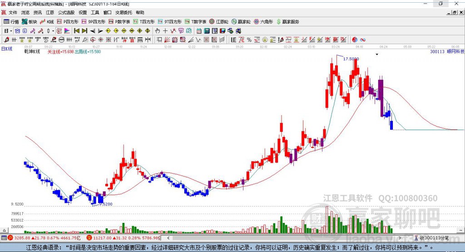Click the Shenzhen index 11217.00 status entry

[124, 238]
